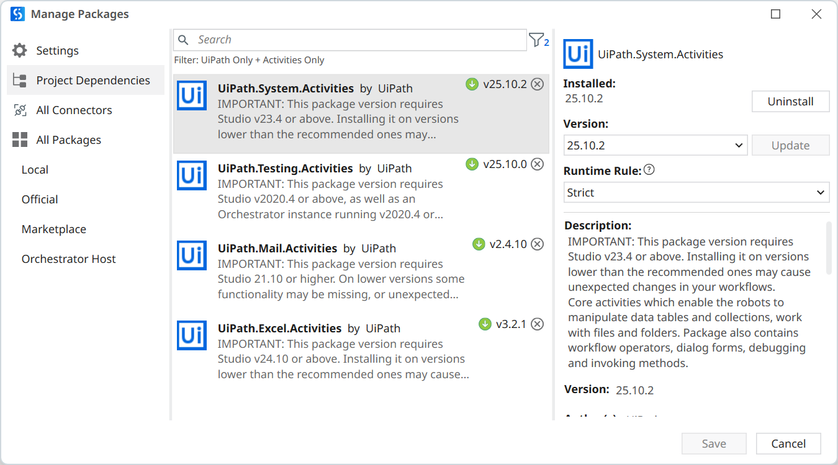Image resolution: width=838 pixels, height=465 pixels.
Task: Remove UiPath.System.Activities with its X icon
Action: tap(538, 84)
